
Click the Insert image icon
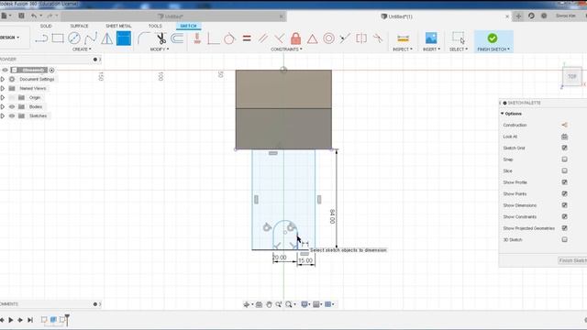(431, 38)
